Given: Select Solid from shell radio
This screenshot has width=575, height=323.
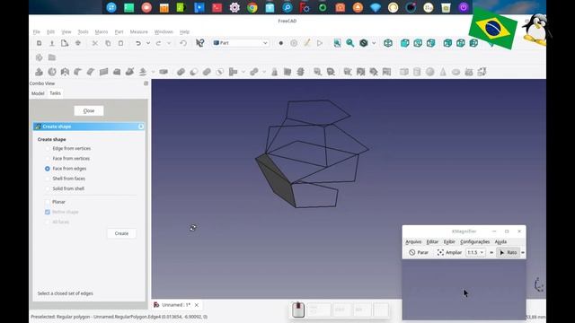Looking at the screenshot, I should point(48,188).
